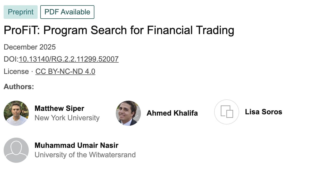309x173 pixels.
Task: Open the Lisa Soros author name
Action: tap(264, 112)
